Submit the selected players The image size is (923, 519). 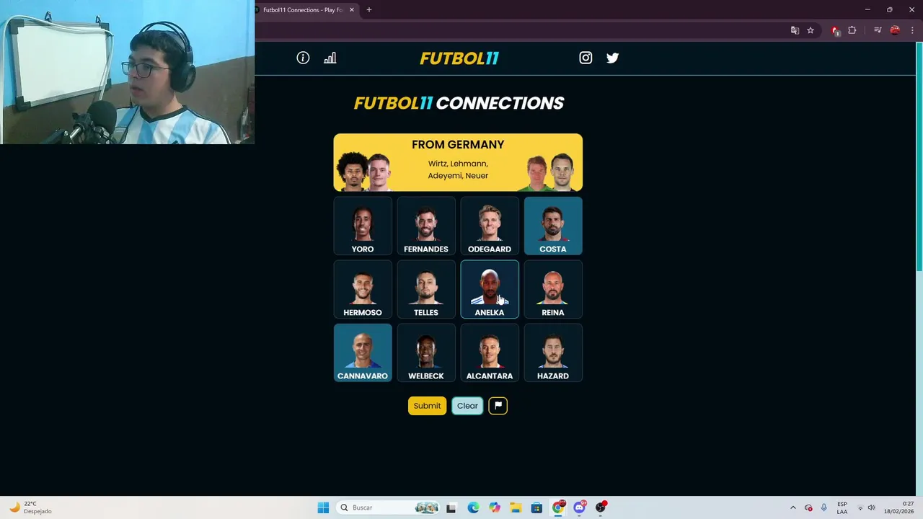click(427, 405)
